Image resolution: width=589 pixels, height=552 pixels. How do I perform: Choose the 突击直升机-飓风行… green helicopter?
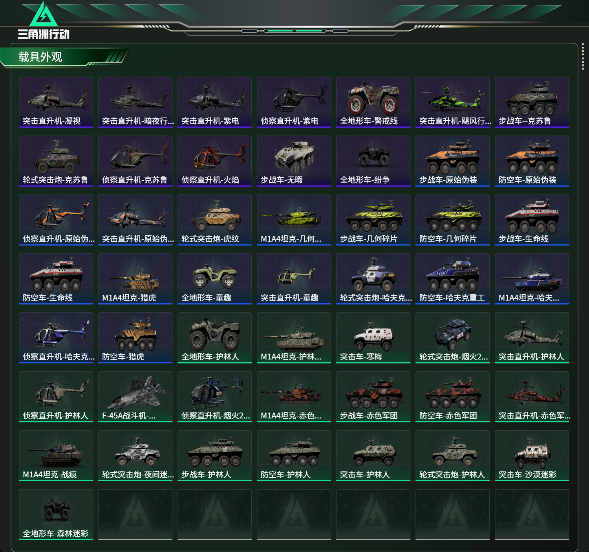pyautogui.click(x=453, y=102)
